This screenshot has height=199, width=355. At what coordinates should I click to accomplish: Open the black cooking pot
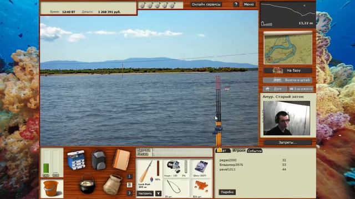coord(87,184)
